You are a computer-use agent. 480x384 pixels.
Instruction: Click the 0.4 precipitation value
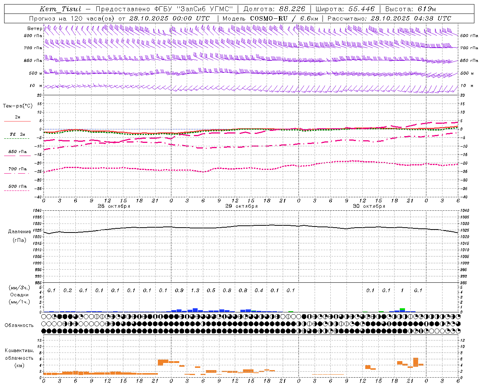(x=259, y=291)
